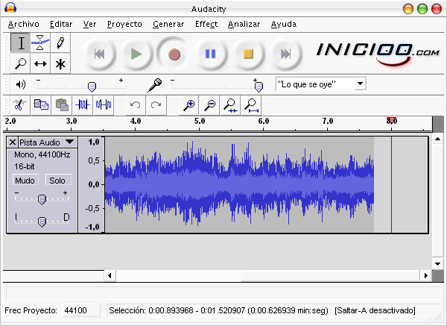Click the 5.0 mark on timeline ruler
447x326 pixels.
point(200,121)
